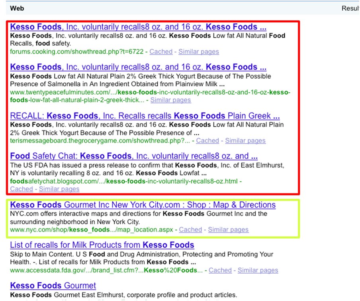Open Kesso Foods Gourmet Inc New York City.com result

coord(143,205)
